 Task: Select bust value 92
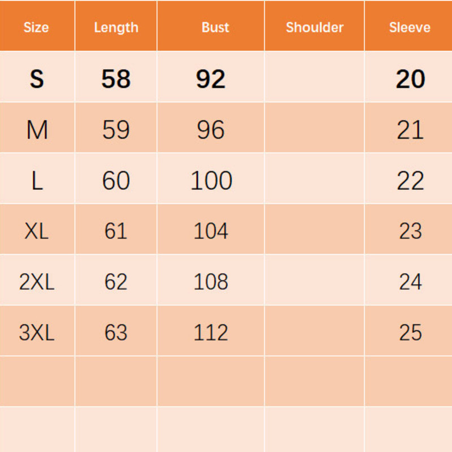click(x=211, y=79)
